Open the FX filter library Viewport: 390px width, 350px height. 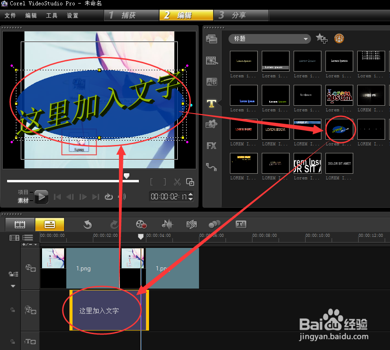pyautogui.click(x=211, y=146)
